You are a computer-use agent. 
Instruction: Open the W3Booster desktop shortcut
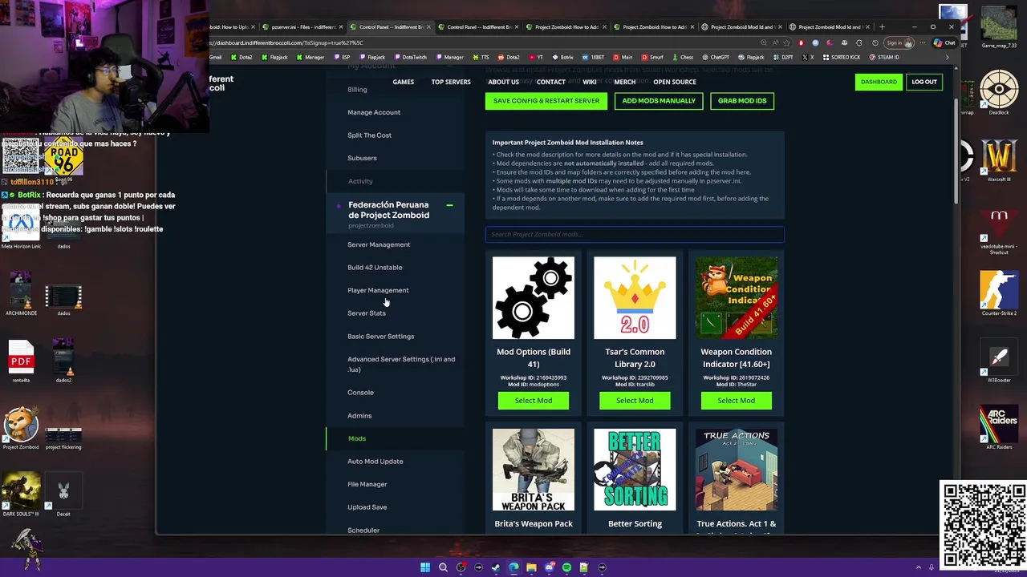(x=999, y=361)
